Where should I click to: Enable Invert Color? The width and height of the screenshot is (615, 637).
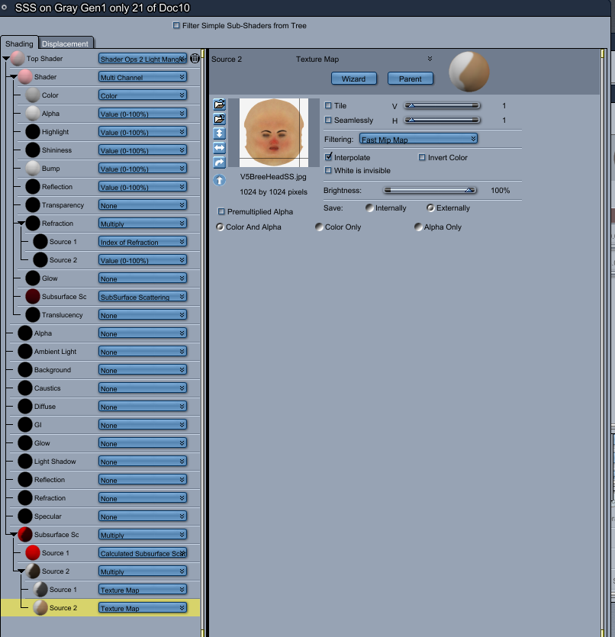tap(422, 157)
